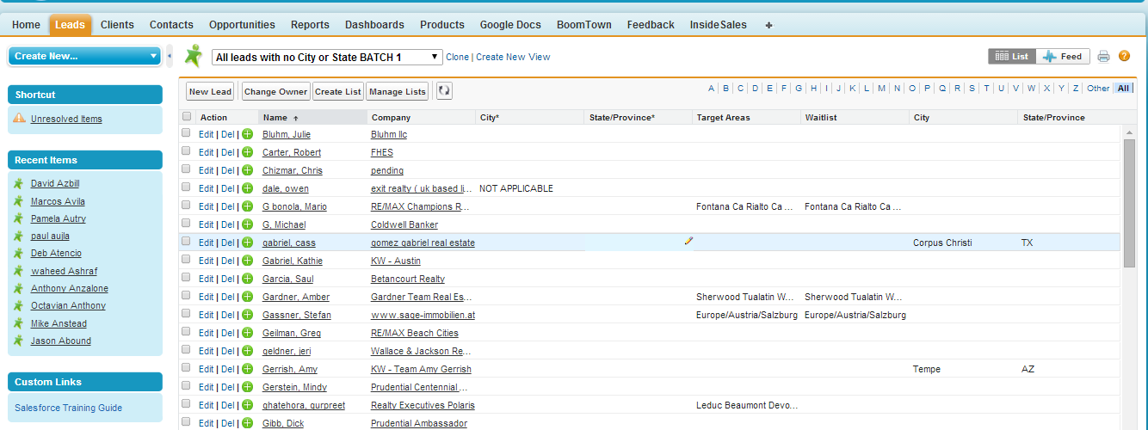Click the green plus icon for G bonola, Mario
This screenshot has height=430, width=1148.
point(248,206)
